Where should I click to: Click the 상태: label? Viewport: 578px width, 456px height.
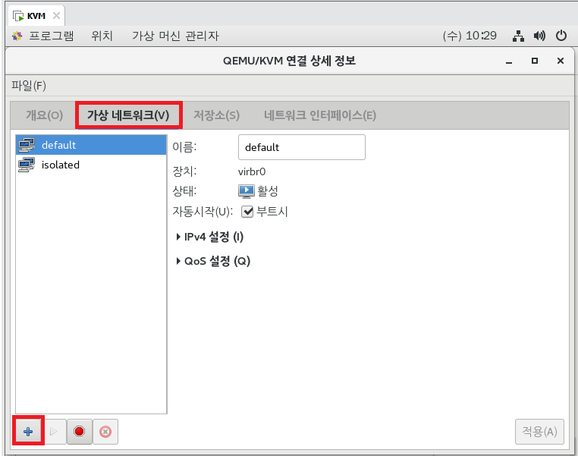(184, 191)
